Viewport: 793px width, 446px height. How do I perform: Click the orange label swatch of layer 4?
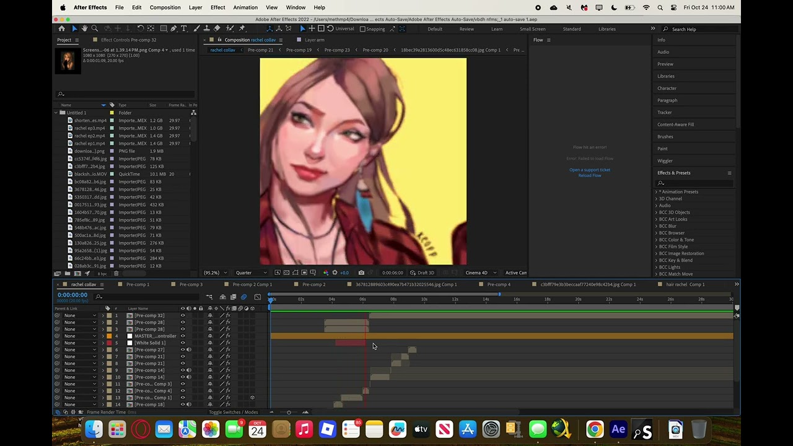(110, 336)
